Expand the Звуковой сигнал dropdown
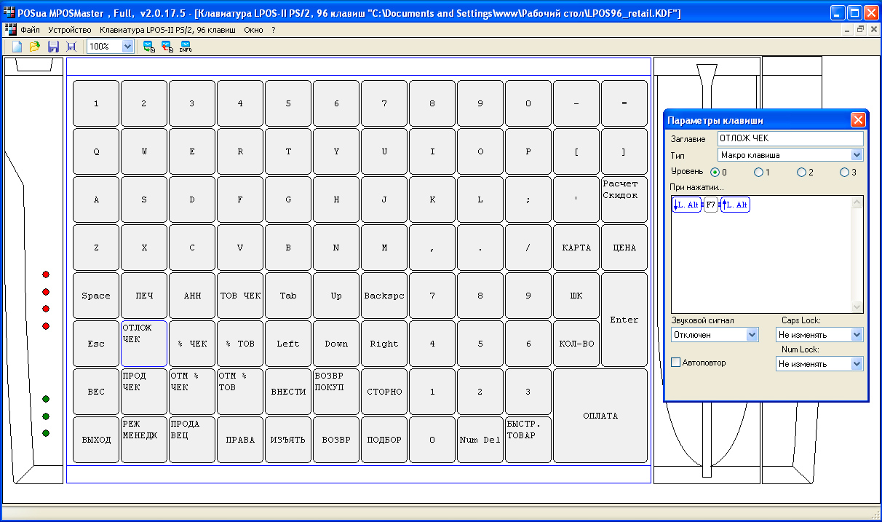The image size is (882, 522). point(752,335)
